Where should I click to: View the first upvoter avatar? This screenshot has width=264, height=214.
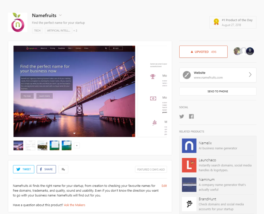[237, 51]
